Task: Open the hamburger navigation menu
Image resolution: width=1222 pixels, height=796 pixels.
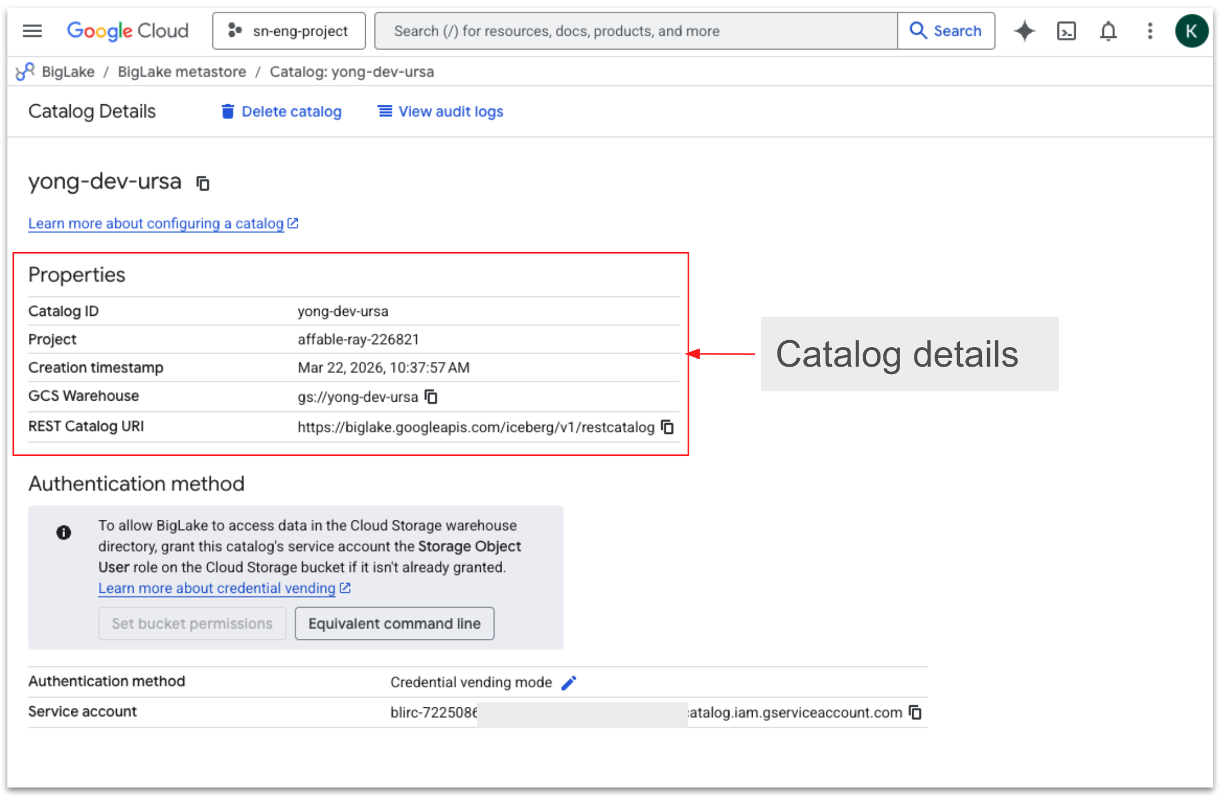Action: [x=32, y=31]
